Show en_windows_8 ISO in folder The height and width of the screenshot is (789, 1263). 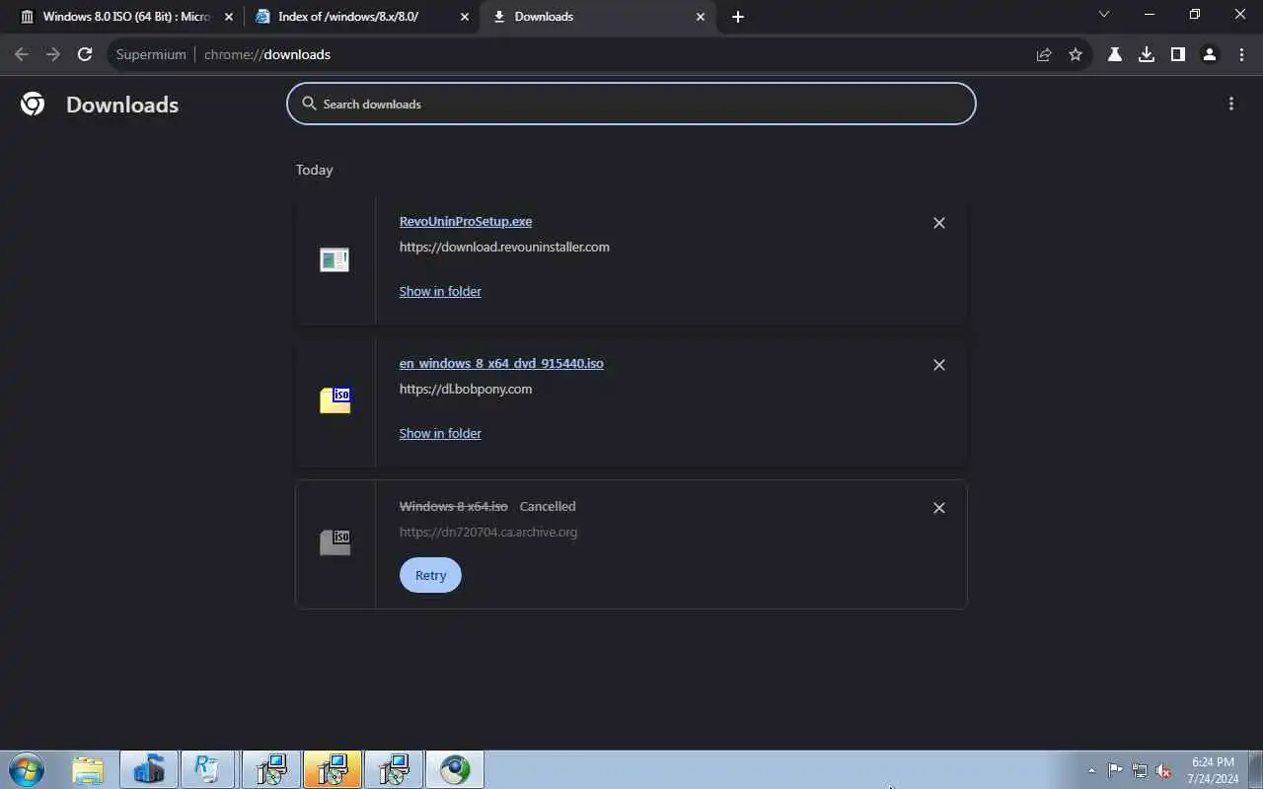pos(440,433)
